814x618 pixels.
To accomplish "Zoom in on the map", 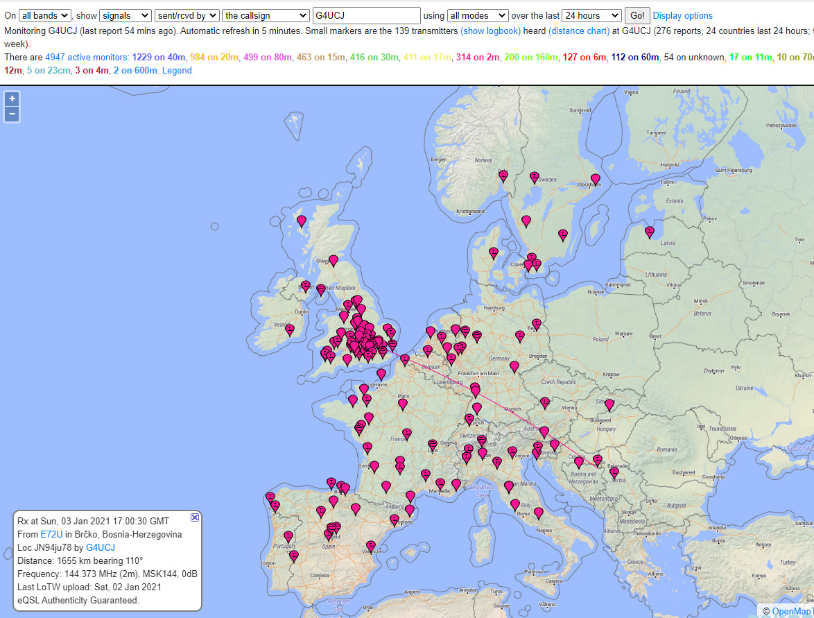I will (12, 99).
